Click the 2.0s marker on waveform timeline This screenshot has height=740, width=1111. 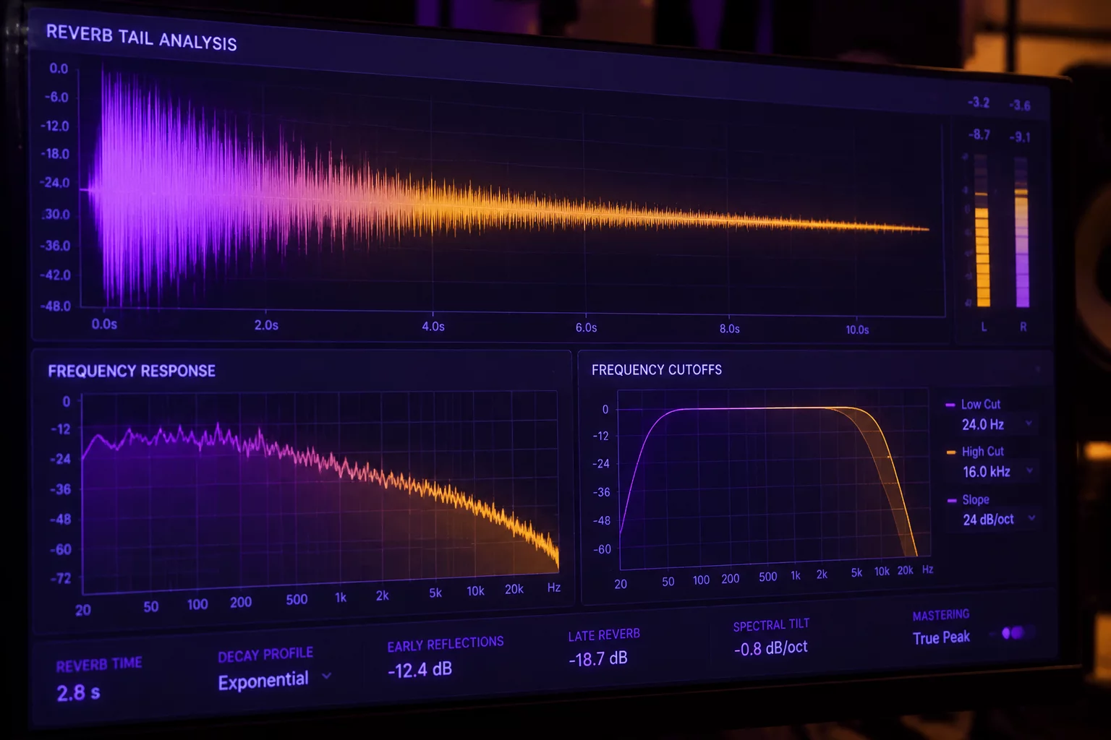coord(266,325)
